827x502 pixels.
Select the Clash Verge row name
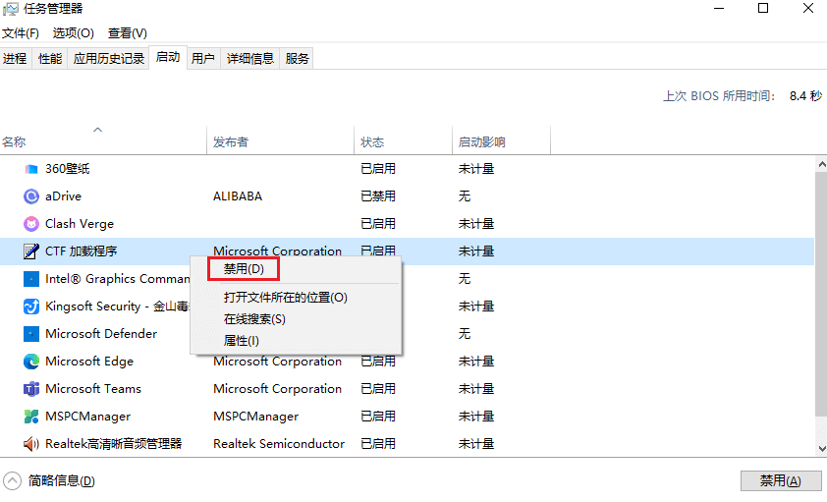click(x=80, y=224)
